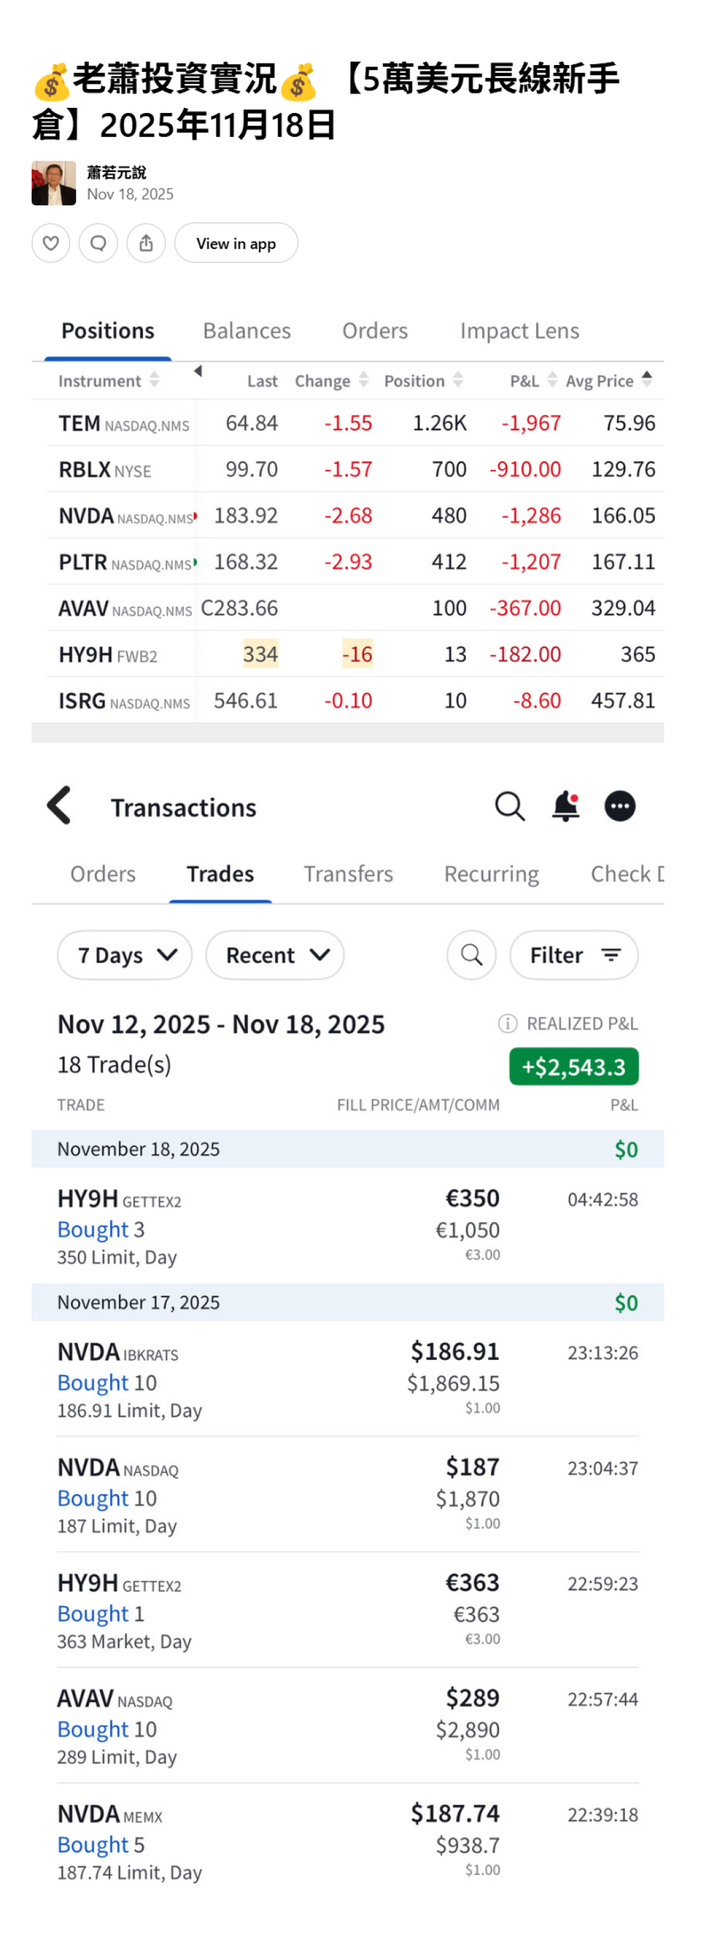Image resolution: width=701 pixels, height=1934 pixels.
Task: Open the Filter button
Action: 574,955
